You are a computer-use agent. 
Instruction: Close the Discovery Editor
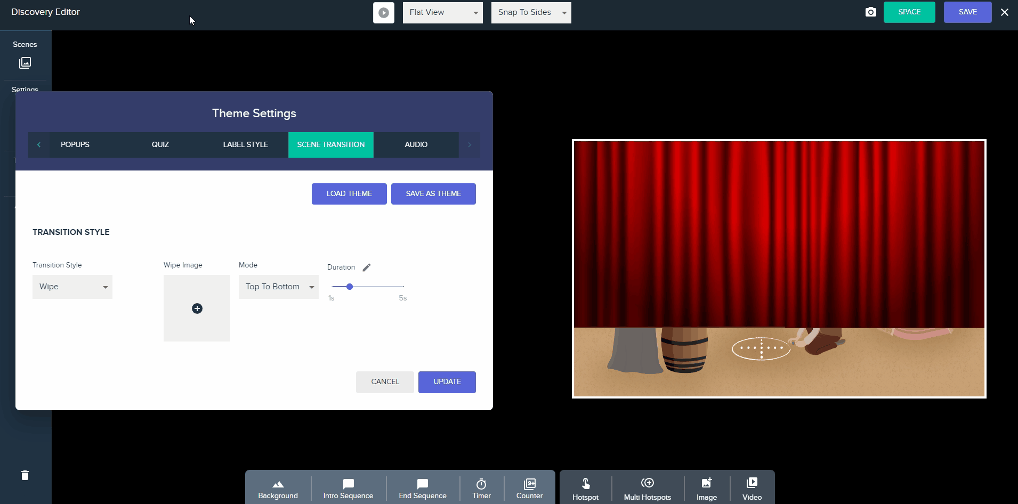(x=1005, y=12)
